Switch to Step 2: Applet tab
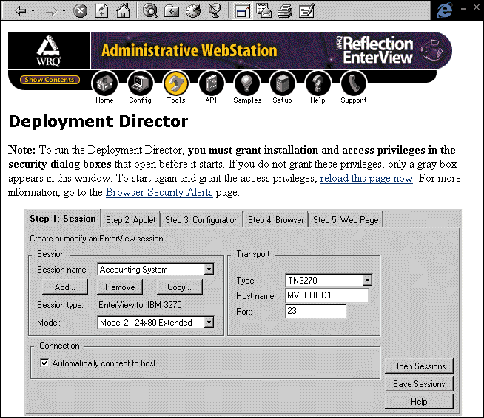Viewport: 484px width, 418px height. 130,220
